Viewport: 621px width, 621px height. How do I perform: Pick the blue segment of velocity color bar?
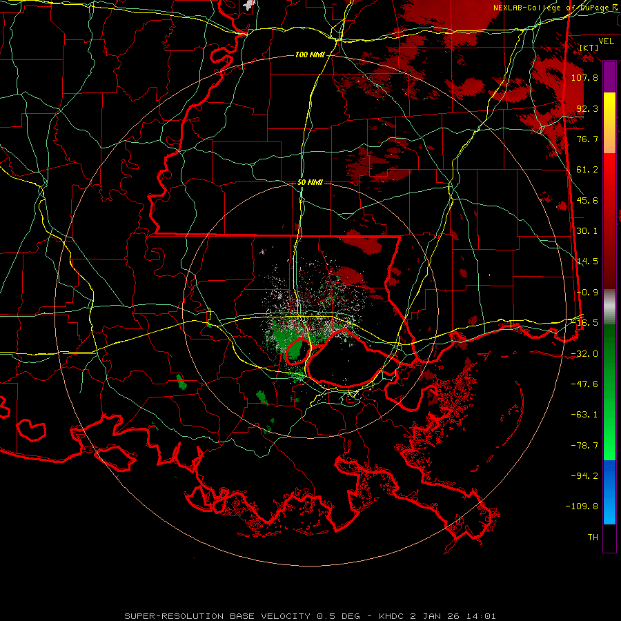(x=609, y=492)
